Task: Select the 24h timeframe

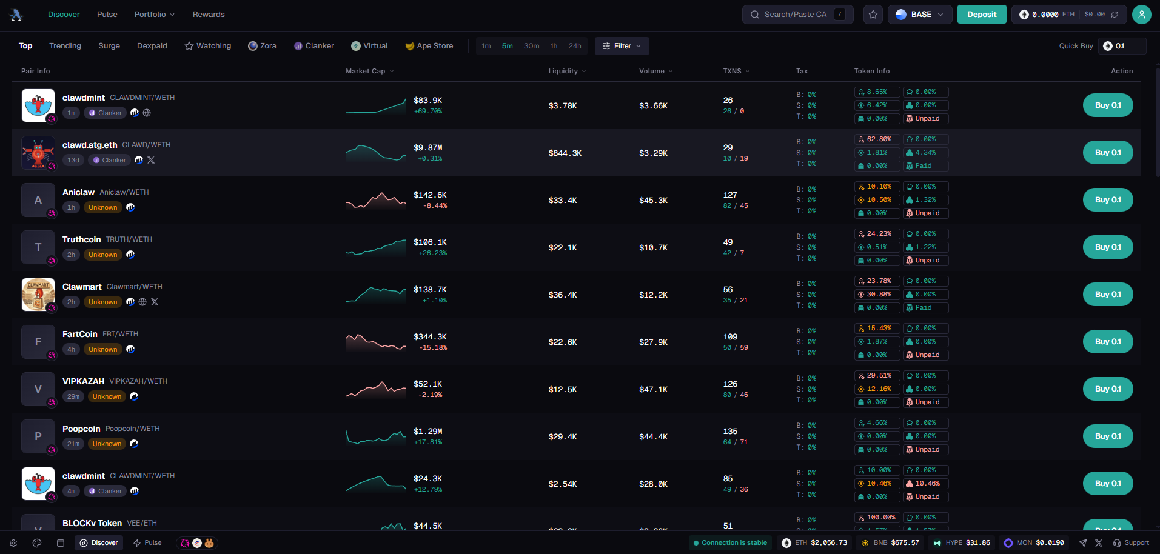Action: pyautogui.click(x=574, y=46)
